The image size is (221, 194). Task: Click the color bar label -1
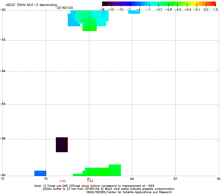[x=148, y=10]
